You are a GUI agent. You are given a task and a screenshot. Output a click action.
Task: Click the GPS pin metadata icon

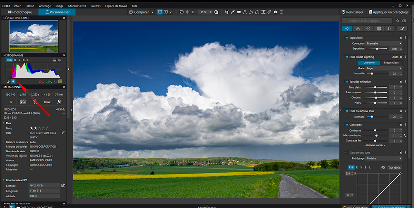pyautogui.click(x=59, y=102)
